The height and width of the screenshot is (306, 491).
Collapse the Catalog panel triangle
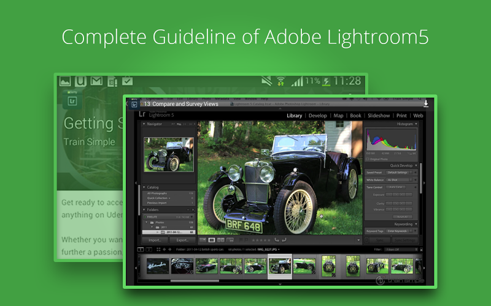144,187
